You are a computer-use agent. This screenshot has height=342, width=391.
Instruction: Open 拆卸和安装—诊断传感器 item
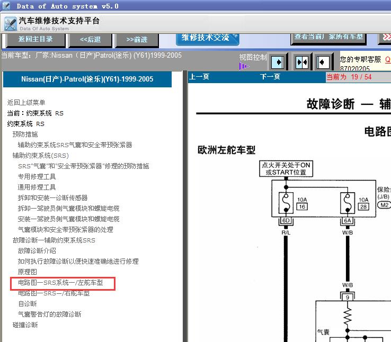(52, 198)
